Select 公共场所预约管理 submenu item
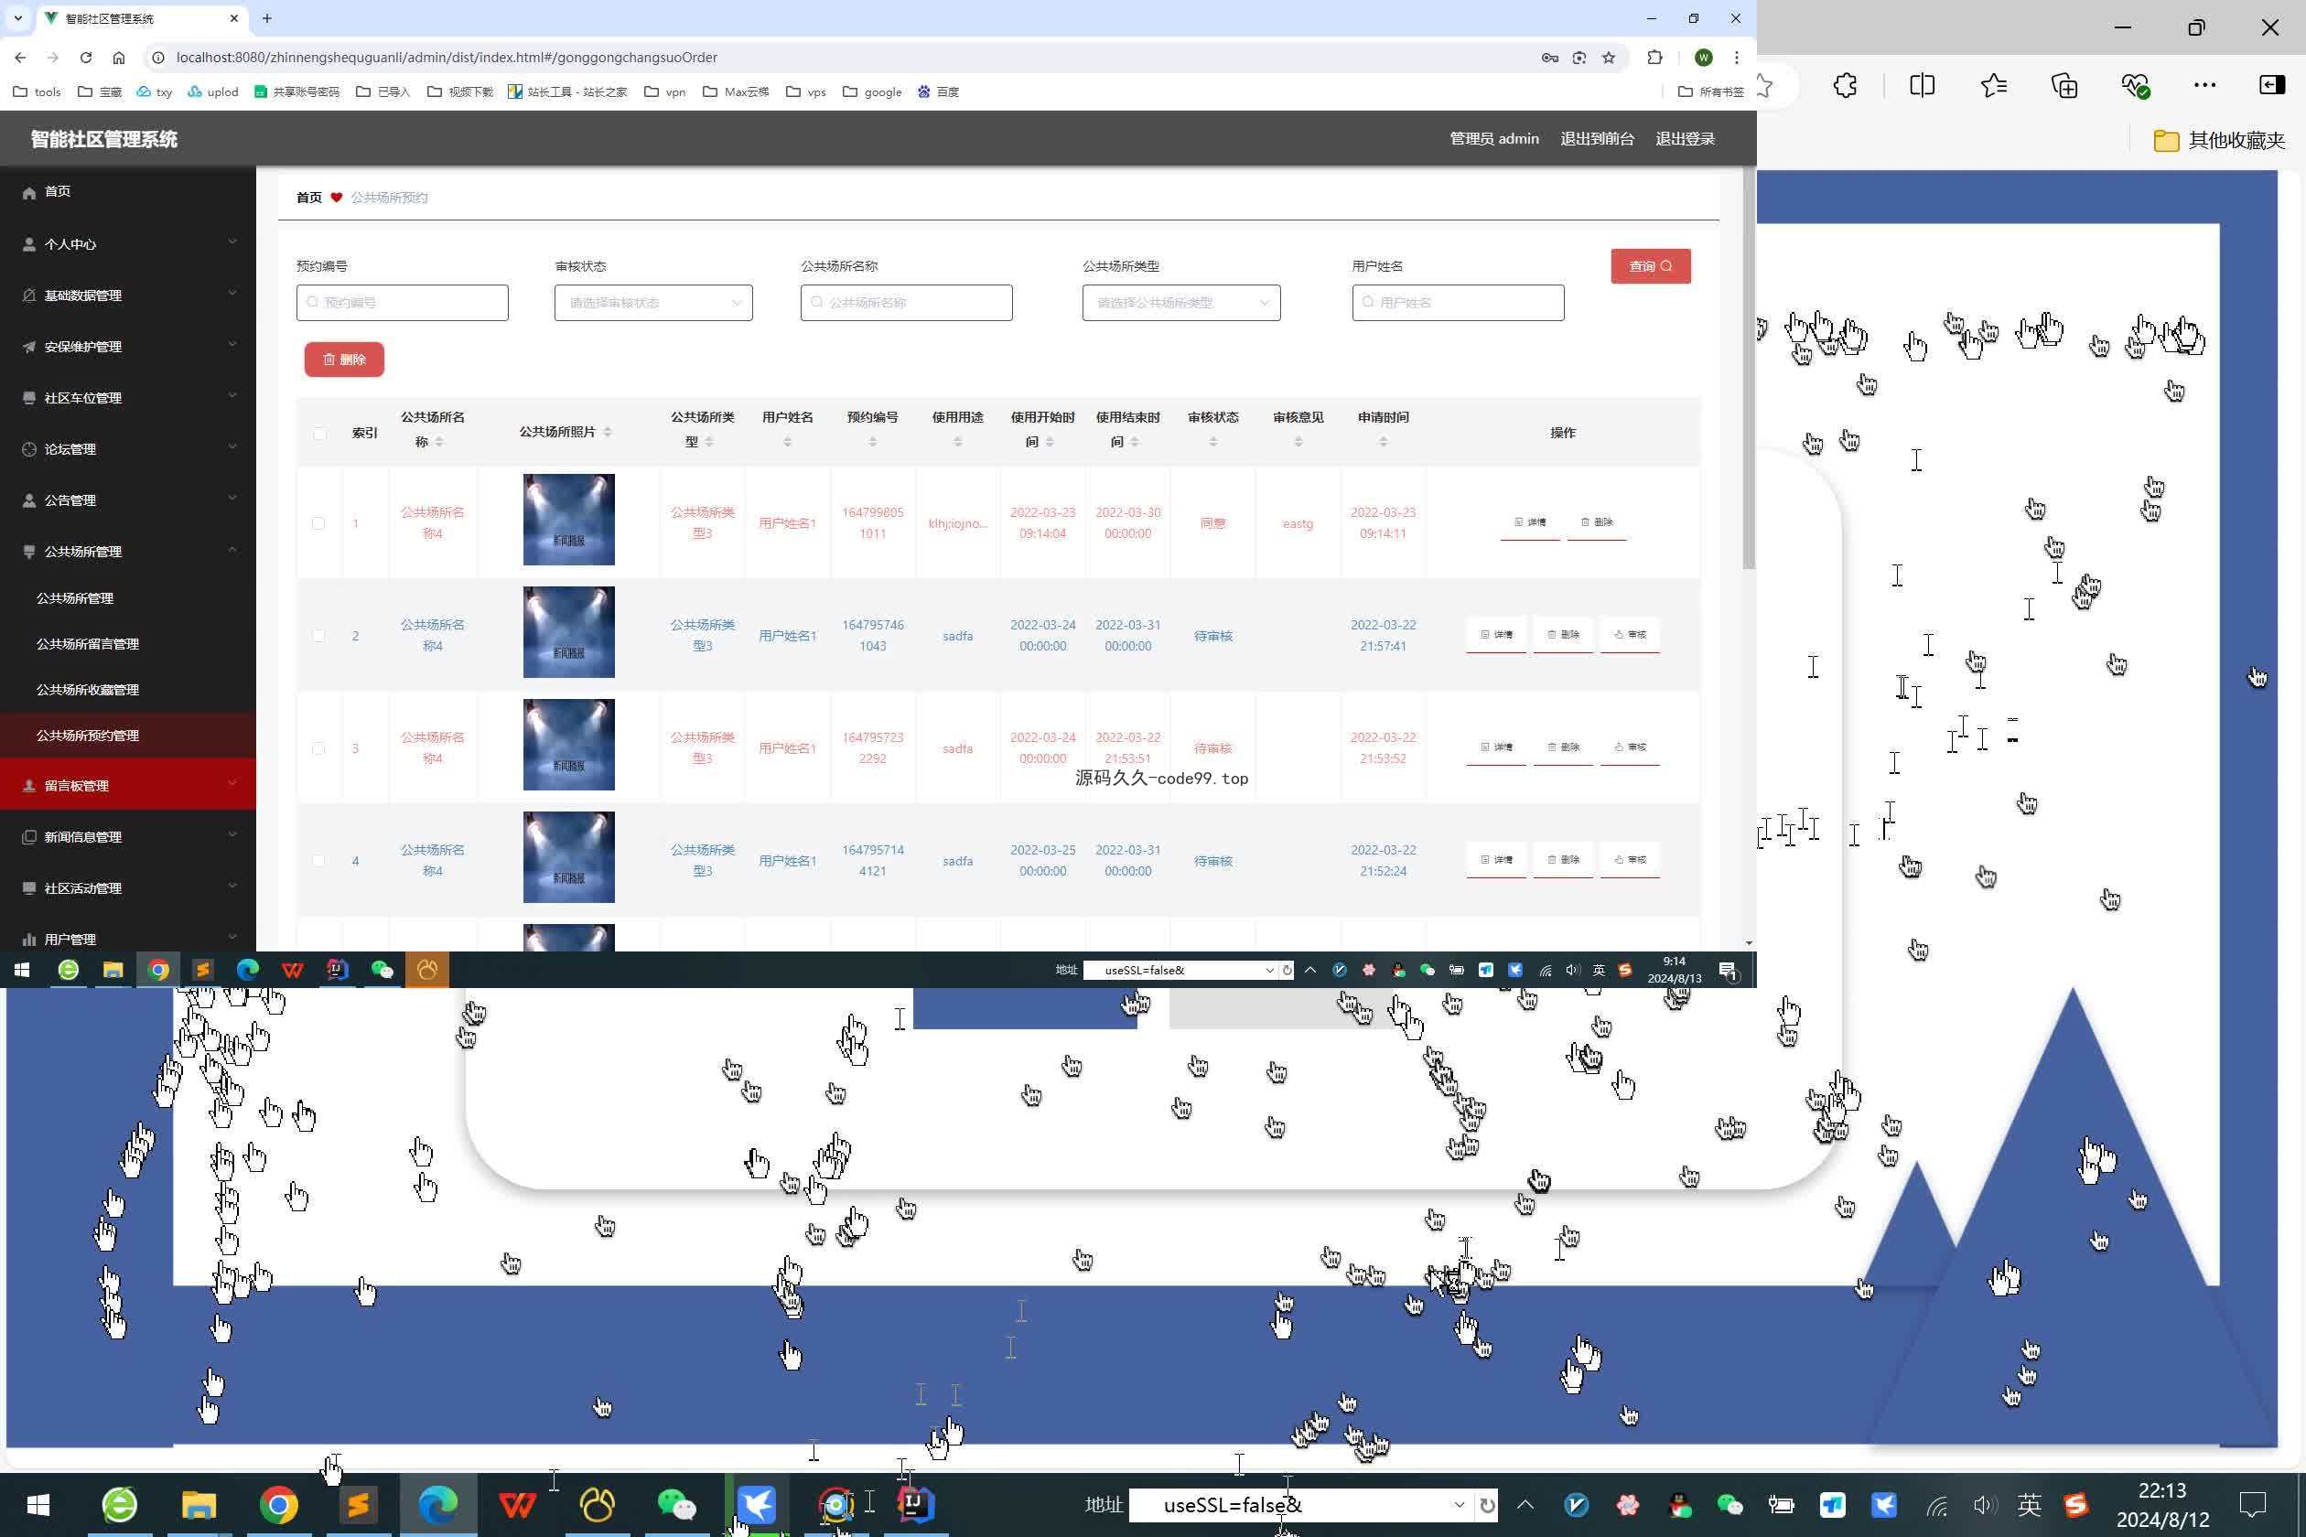The height and width of the screenshot is (1537, 2306). pos(127,736)
